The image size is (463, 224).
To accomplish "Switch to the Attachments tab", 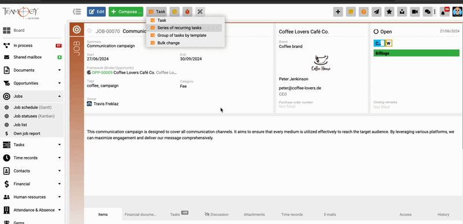I will pos(254,215).
